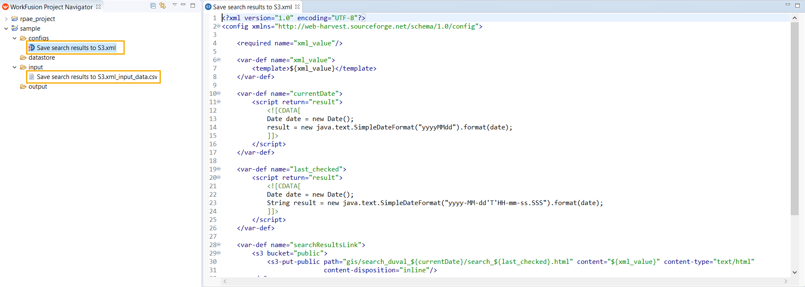805x287 pixels.
Task: Click the yyyyMMdd SimpleDateFormat line
Action: pos(390,127)
